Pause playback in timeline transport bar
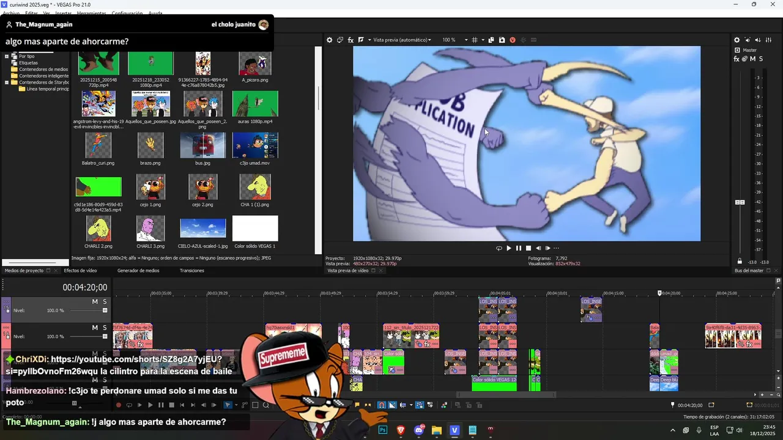This screenshot has width=783, height=440. tap(161, 405)
